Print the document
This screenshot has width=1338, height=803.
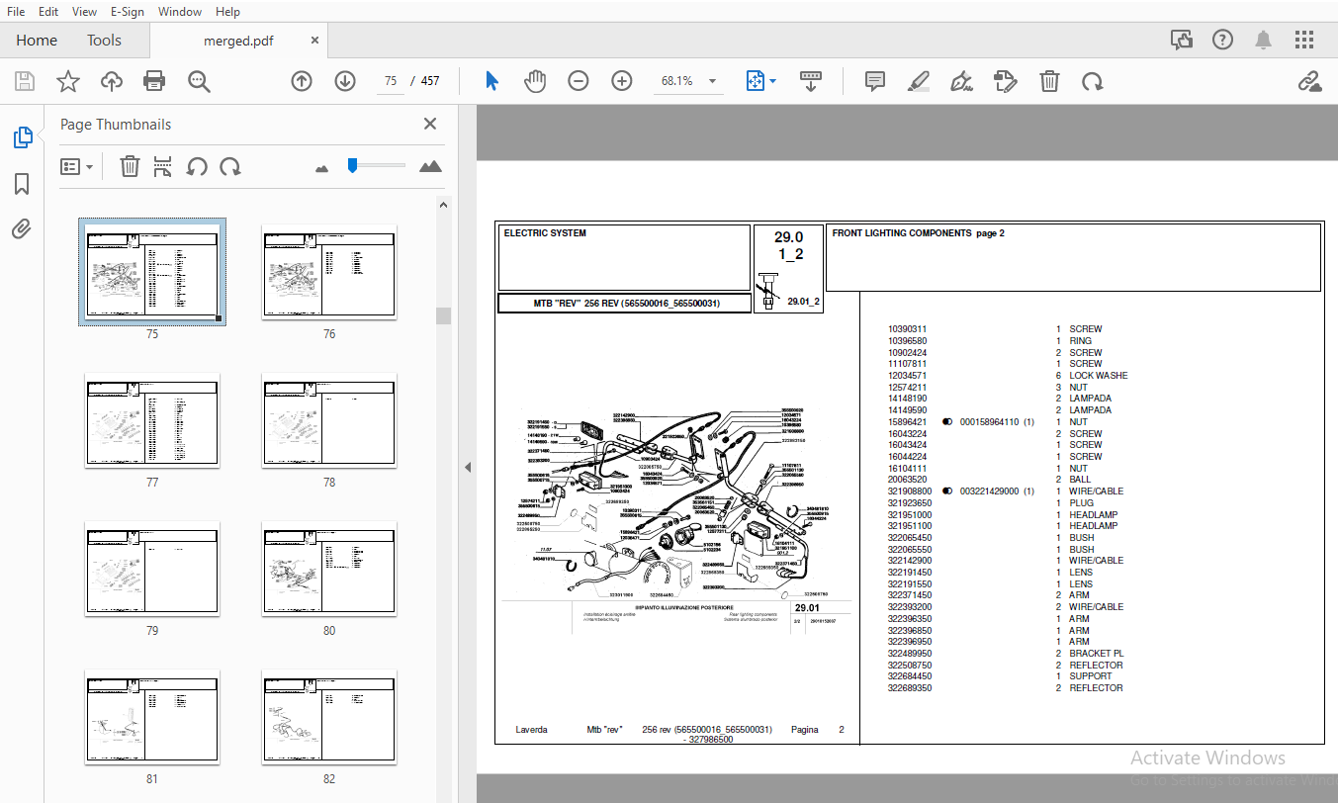[x=154, y=81]
